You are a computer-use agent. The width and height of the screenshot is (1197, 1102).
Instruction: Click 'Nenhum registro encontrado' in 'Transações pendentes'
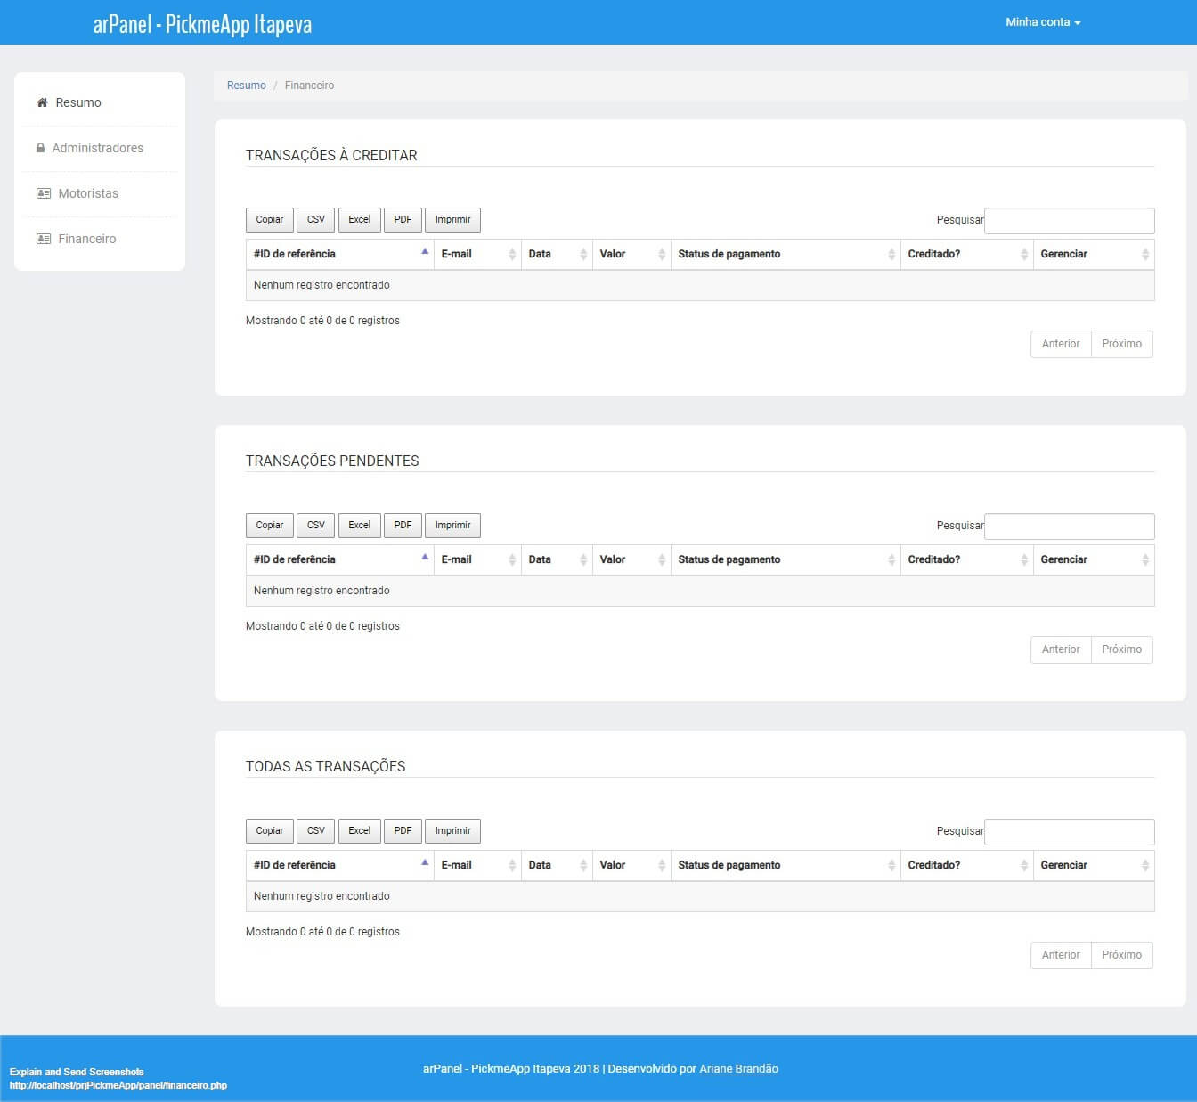pos(322,591)
